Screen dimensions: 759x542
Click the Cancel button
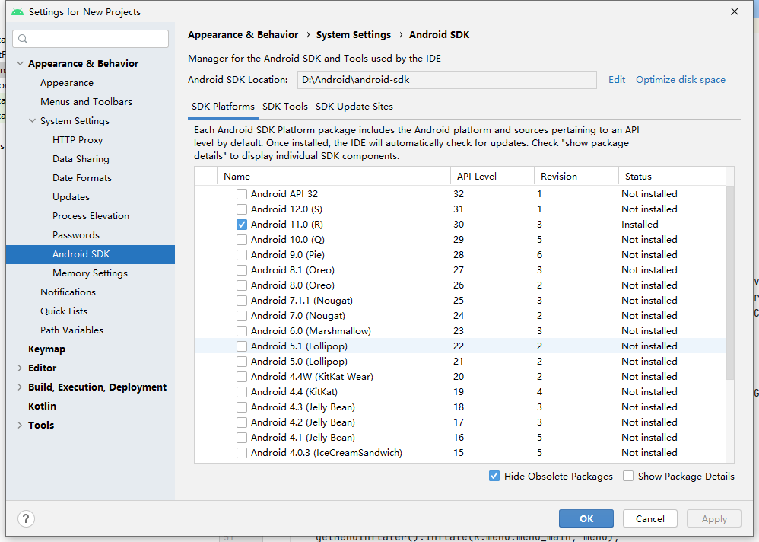point(650,518)
